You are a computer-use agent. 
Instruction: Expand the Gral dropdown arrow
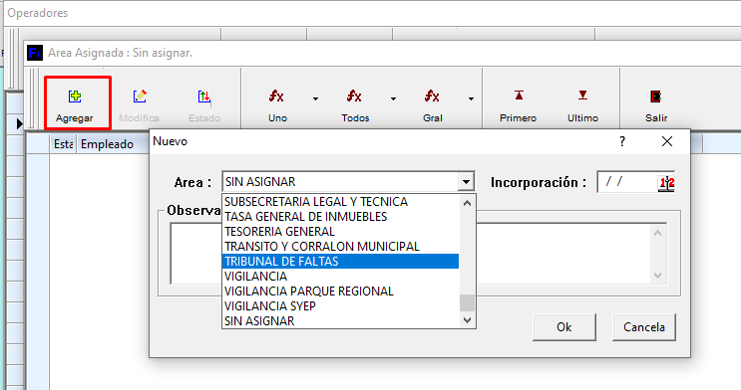tap(471, 98)
